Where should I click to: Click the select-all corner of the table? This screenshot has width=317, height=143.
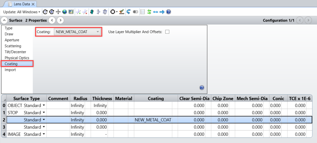tap(4, 98)
